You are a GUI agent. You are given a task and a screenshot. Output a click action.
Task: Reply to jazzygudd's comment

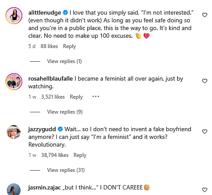(80, 155)
